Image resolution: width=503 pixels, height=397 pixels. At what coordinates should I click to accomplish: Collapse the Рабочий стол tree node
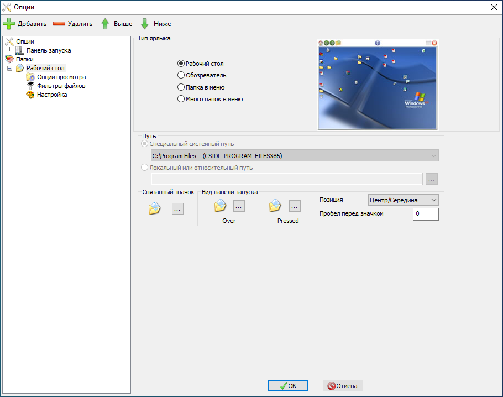pos(9,68)
